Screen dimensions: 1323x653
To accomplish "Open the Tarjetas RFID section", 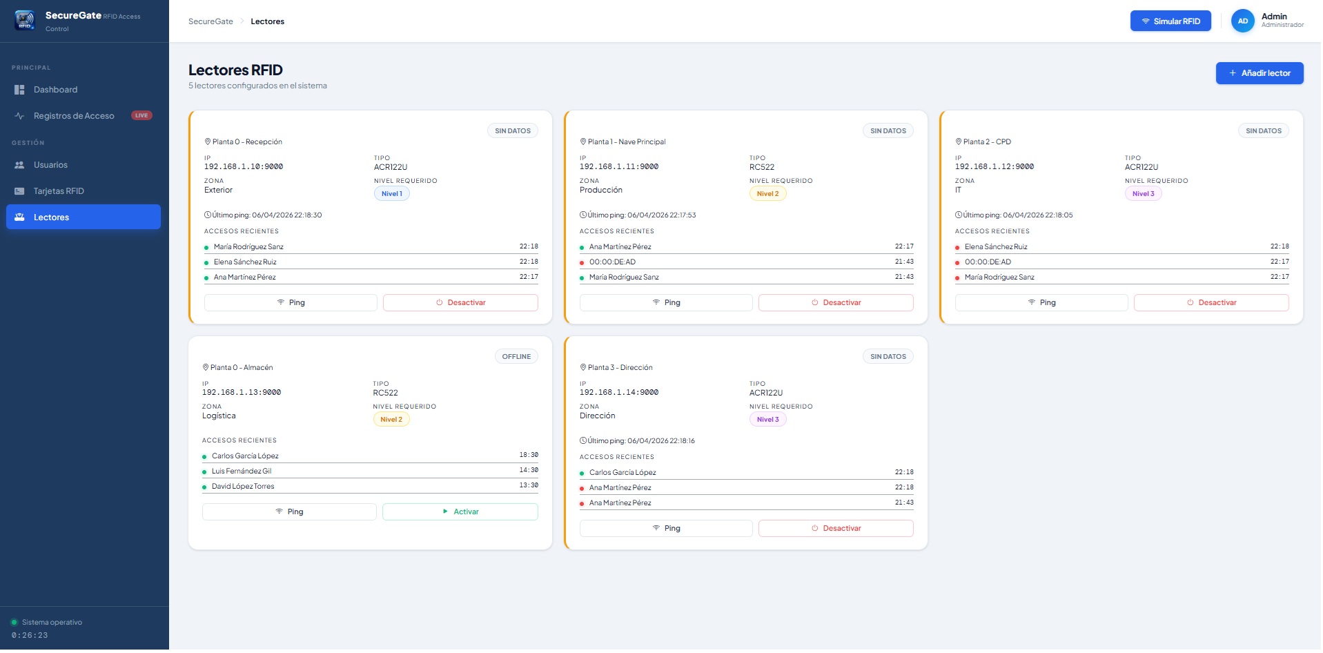I will [x=60, y=191].
